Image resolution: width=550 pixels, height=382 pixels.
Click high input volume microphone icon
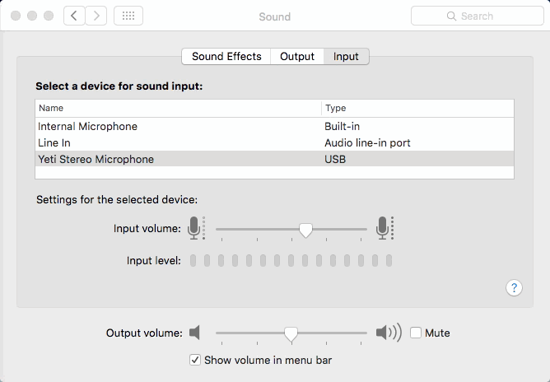coord(384,228)
